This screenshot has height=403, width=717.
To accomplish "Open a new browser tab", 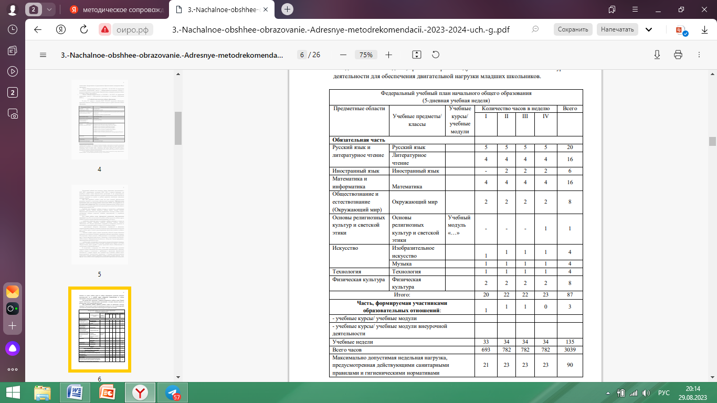I will pyautogui.click(x=287, y=9).
